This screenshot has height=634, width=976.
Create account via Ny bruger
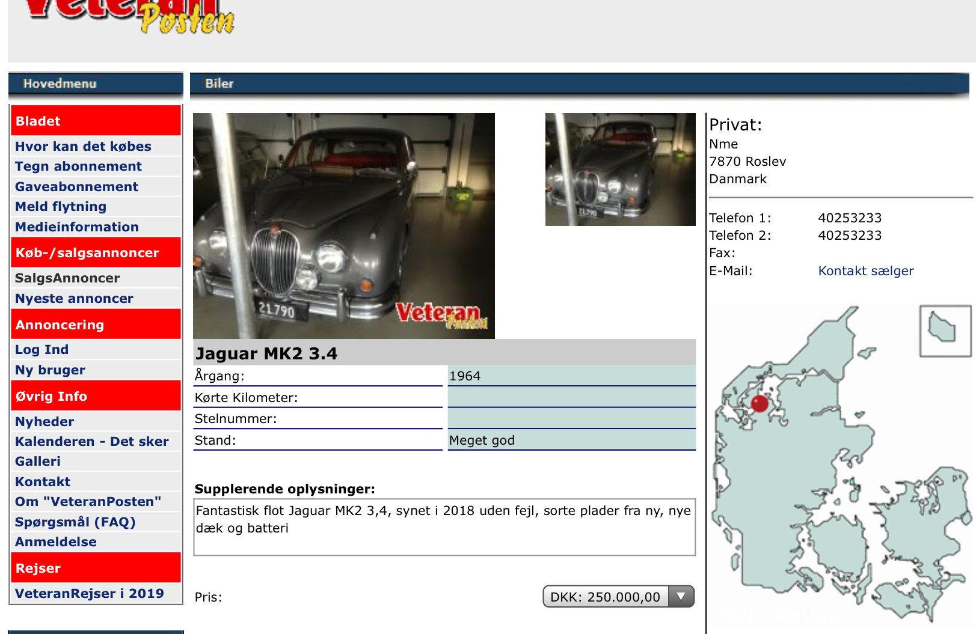(x=50, y=370)
